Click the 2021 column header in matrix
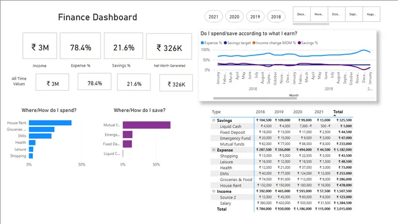The height and width of the screenshot is (224, 398). click(319, 112)
